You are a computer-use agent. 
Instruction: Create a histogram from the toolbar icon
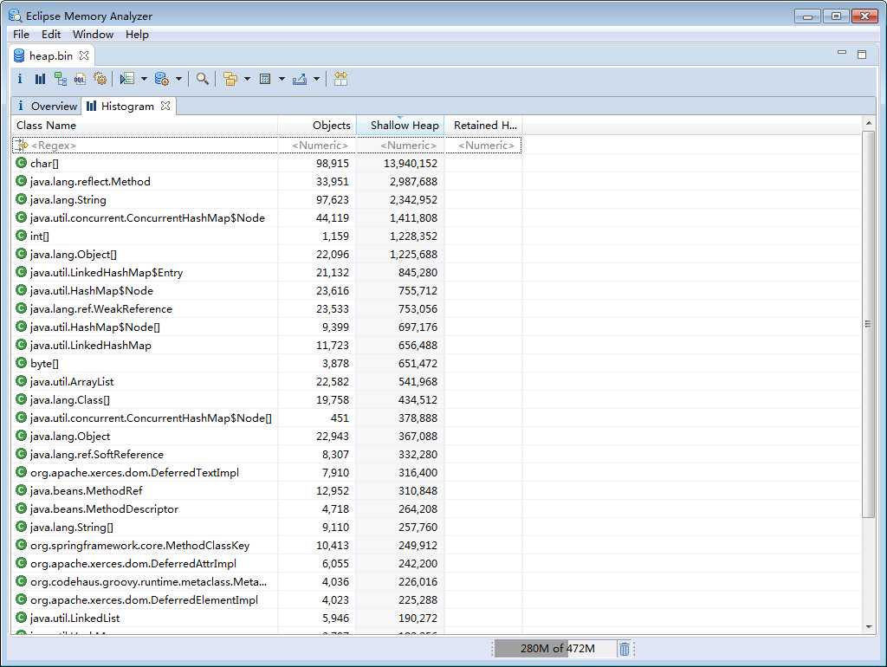pos(40,79)
